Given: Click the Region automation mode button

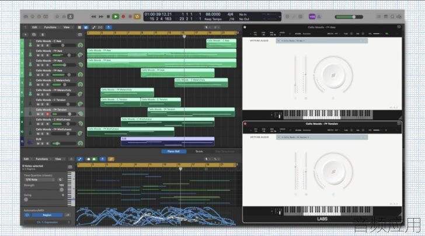Looking at the screenshot, I should click(x=47, y=215).
